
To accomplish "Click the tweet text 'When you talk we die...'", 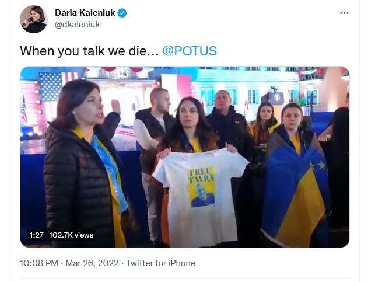I will click(89, 51).
